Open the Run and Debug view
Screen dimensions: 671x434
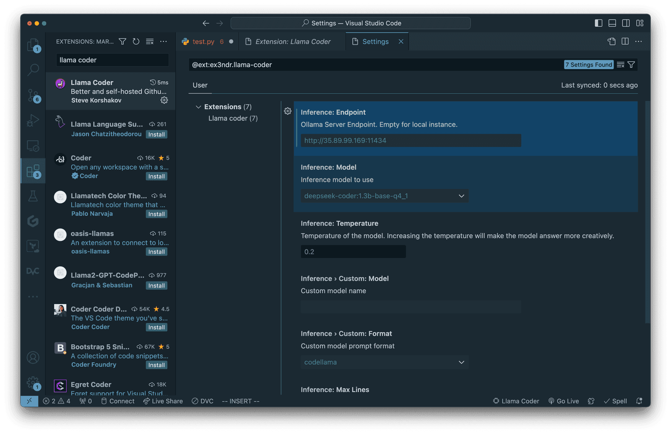coord(33,121)
